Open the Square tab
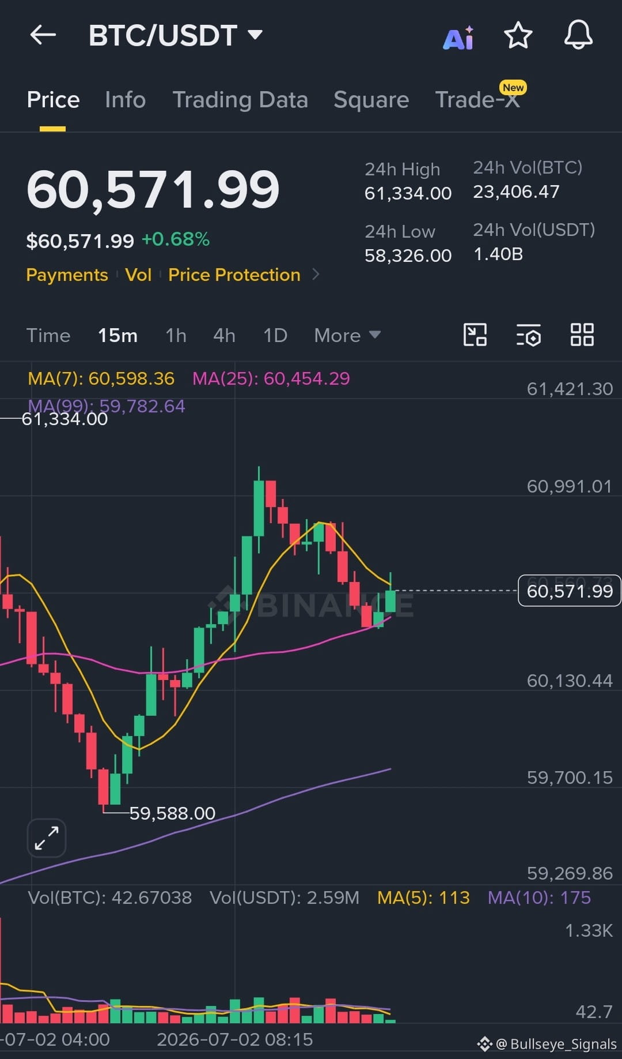This screenshot has width=622, height=1059. point(371,100)
